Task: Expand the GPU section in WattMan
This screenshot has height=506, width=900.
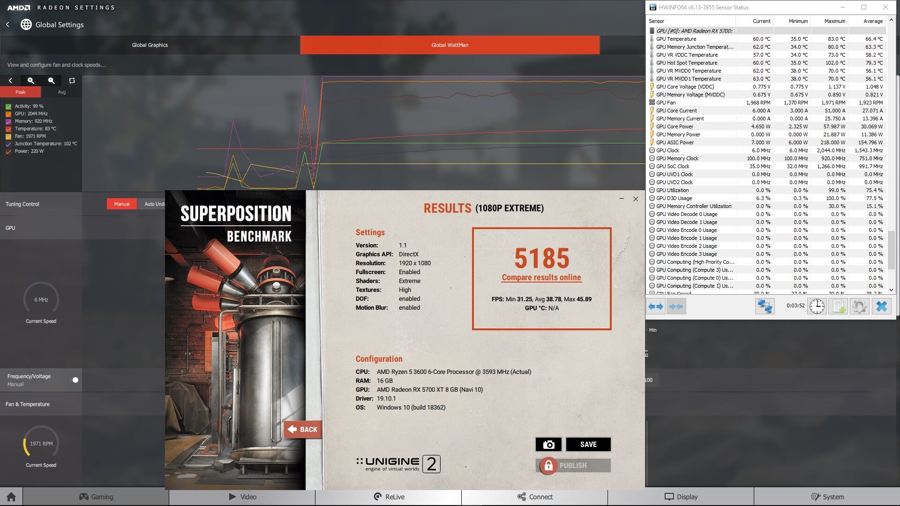Action: tap(41, 228)
